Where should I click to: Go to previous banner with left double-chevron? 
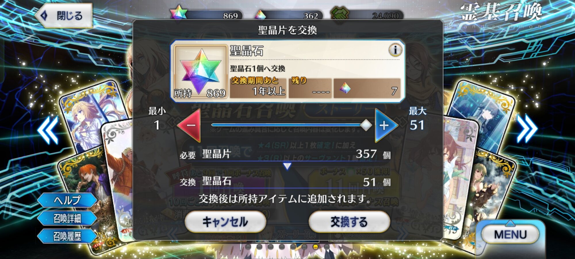point(48,129)
